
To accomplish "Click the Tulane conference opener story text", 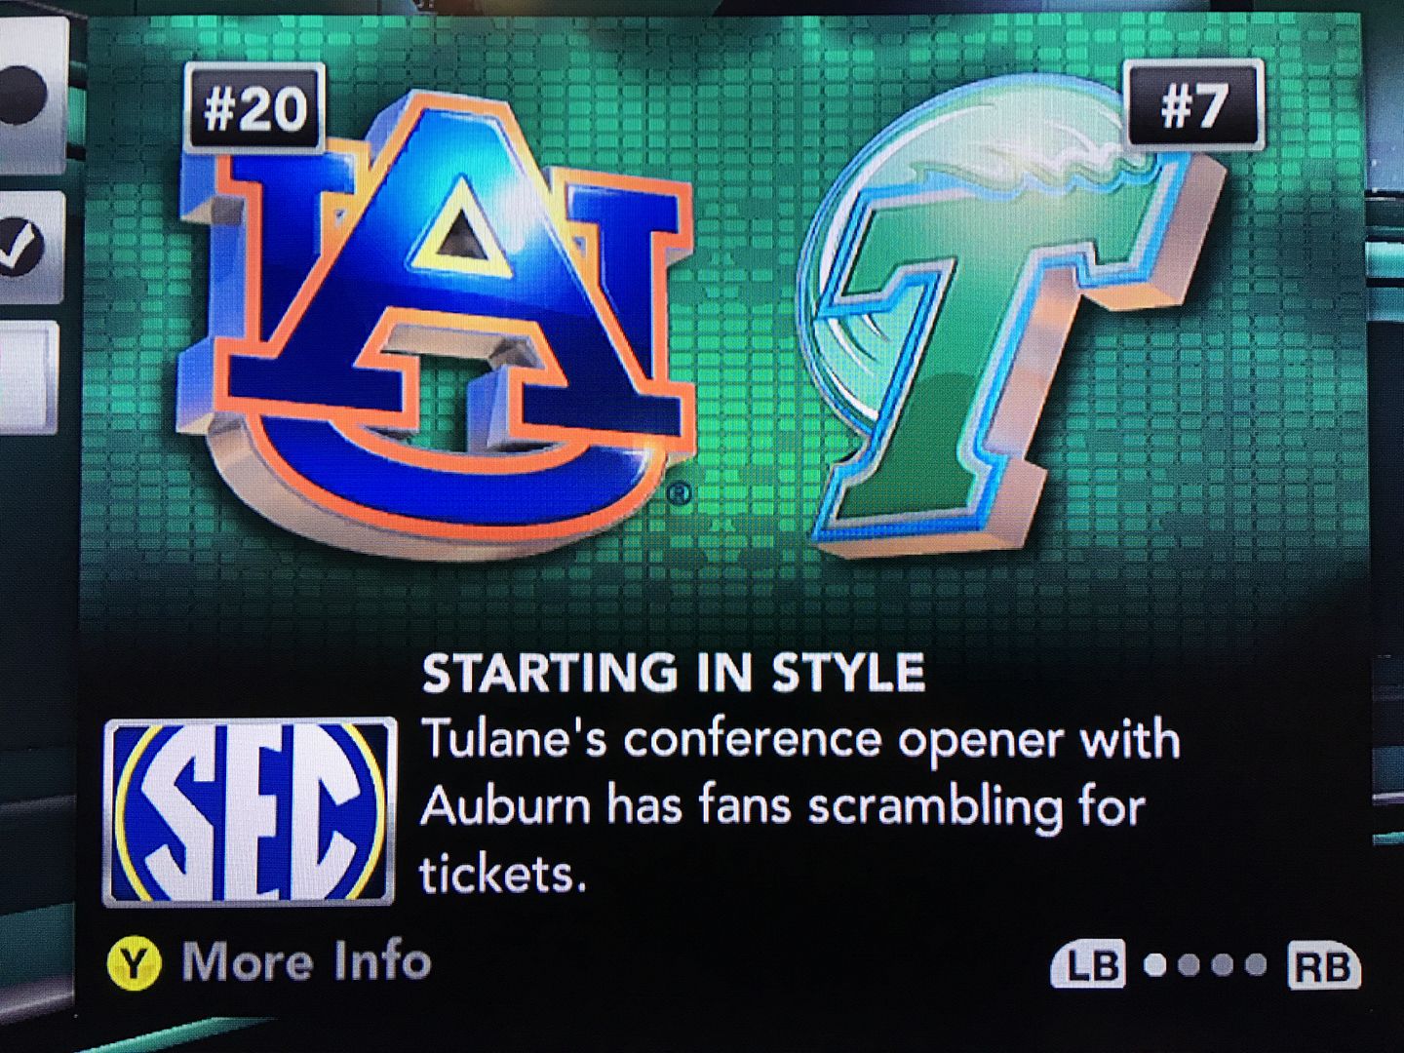I will [x=799, y=807].
